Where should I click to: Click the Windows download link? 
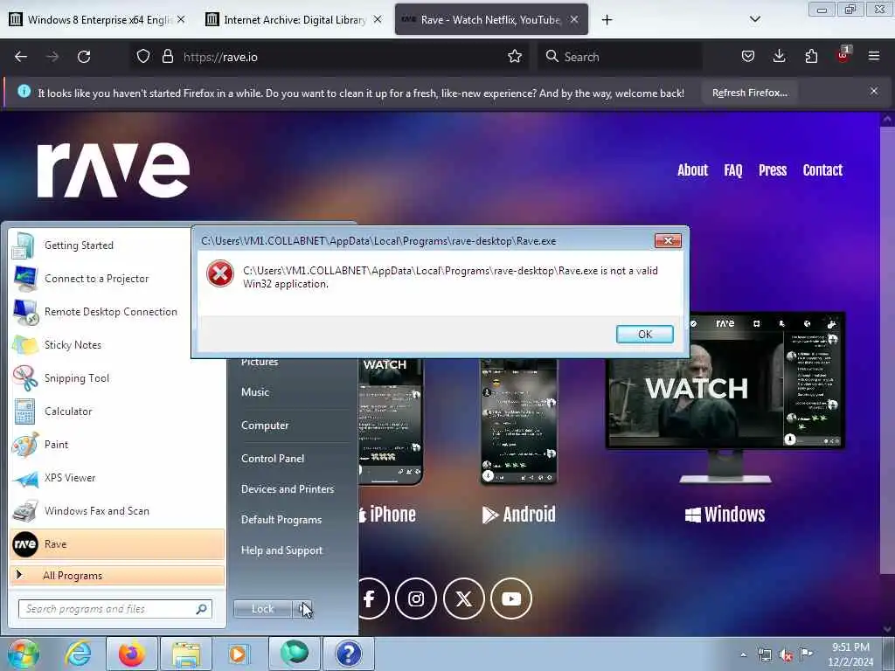pos(725,514)
